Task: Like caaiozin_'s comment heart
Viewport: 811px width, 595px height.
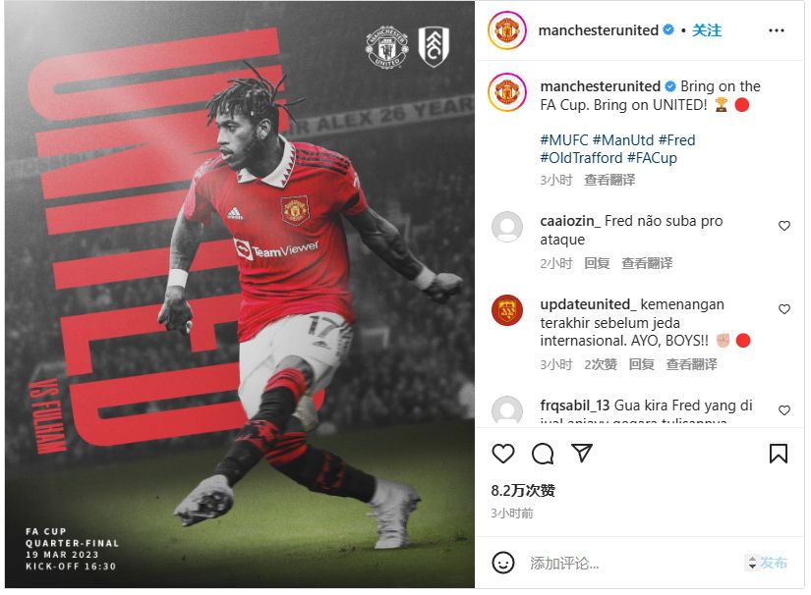Action: (784, 226)
